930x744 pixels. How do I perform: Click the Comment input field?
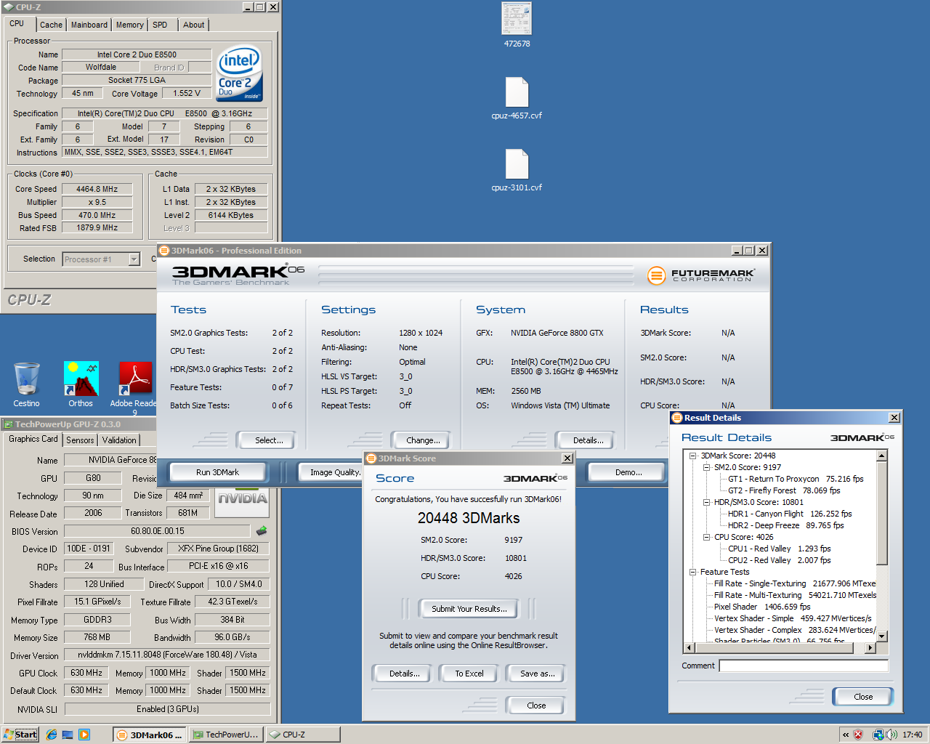(804, 666)
